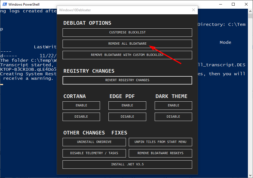The height and width of the screenshot is (178, 253).
Task: Click the PowerShell icon in title bar
Action: [5, 4]
